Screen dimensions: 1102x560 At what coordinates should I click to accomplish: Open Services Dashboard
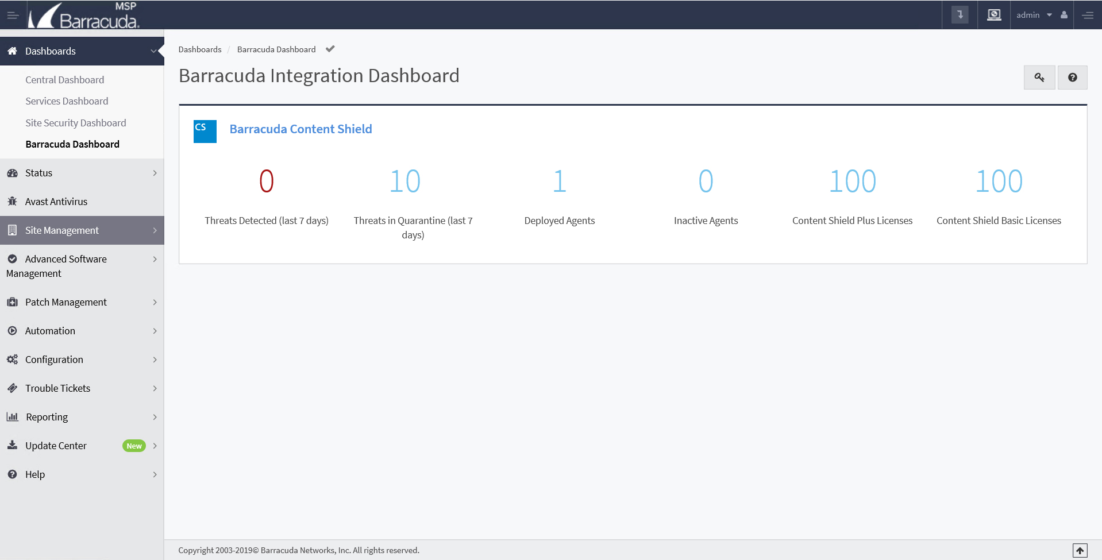(67, 101)
